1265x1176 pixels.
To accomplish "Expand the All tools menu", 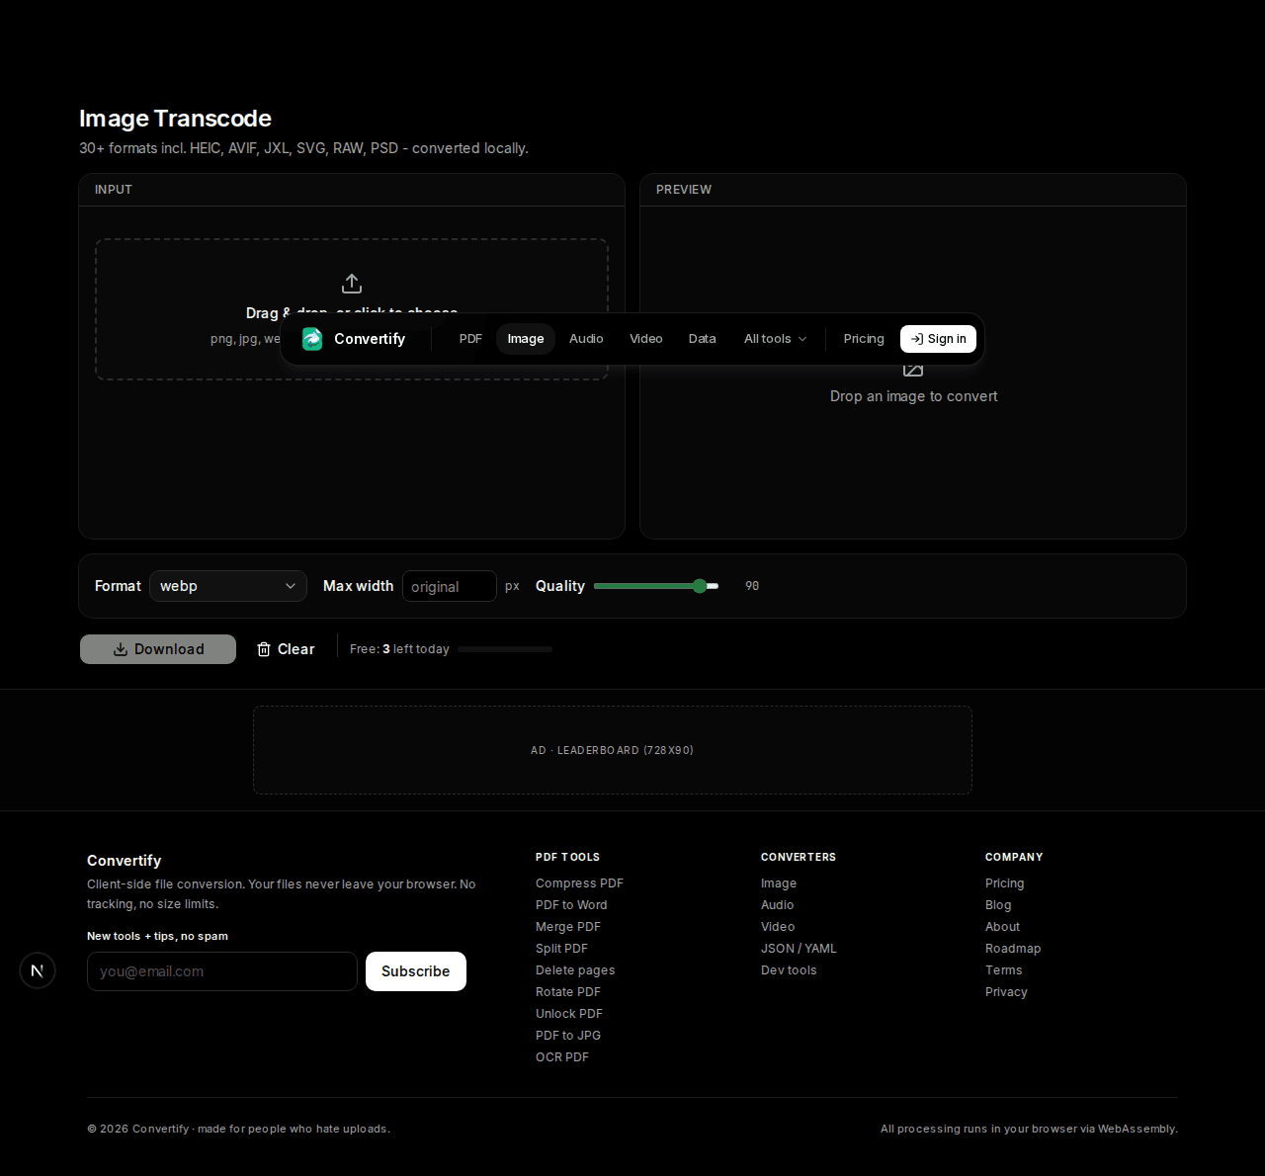I will tap(776, 339).
